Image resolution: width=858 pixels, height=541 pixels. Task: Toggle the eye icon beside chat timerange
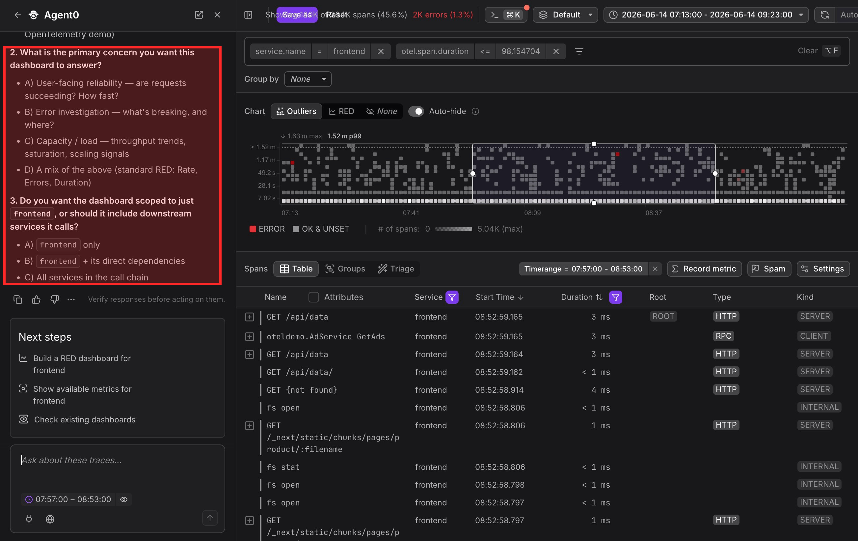pos(124,499)
